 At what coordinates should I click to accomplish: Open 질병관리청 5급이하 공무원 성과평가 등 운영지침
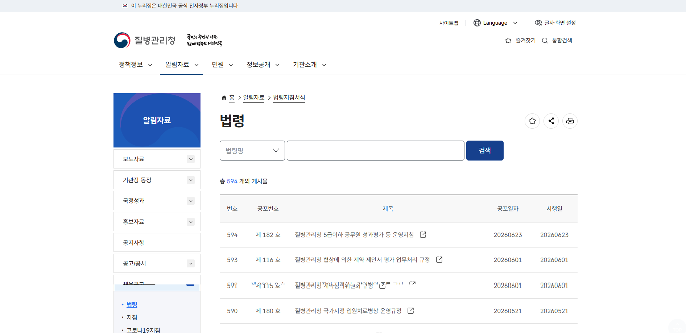coord(354,235)
